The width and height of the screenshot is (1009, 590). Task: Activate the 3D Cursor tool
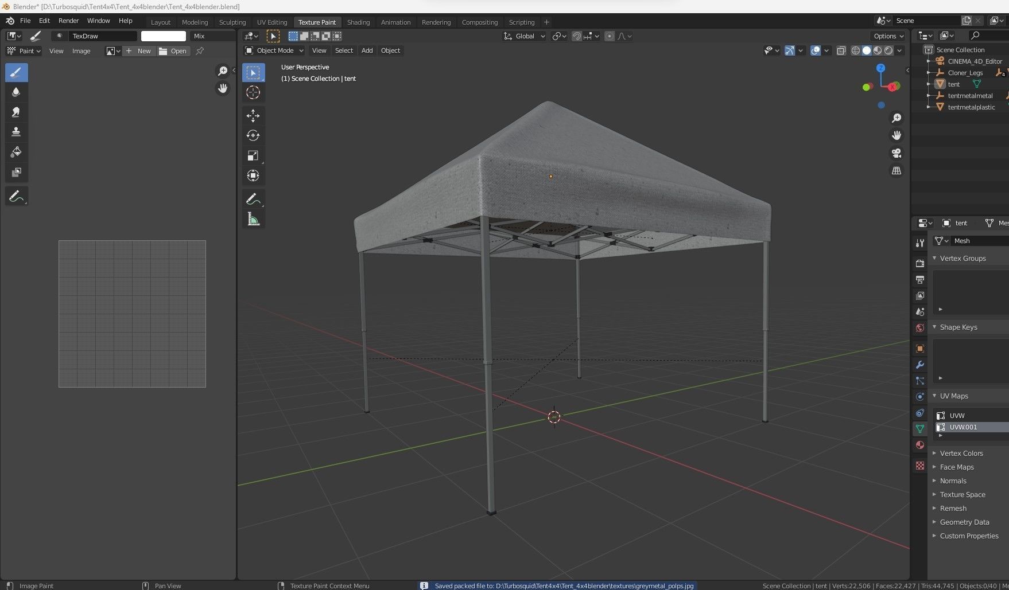click(x=253, y=93)
